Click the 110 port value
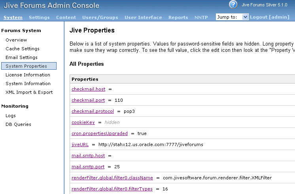This screenshot has width=295, height=194. click(x=119, y=100)
